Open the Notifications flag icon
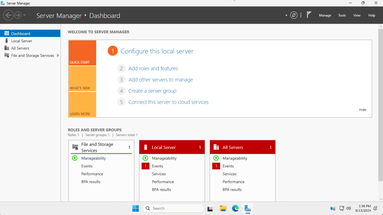The image size is (383, 215). point(309,15)
